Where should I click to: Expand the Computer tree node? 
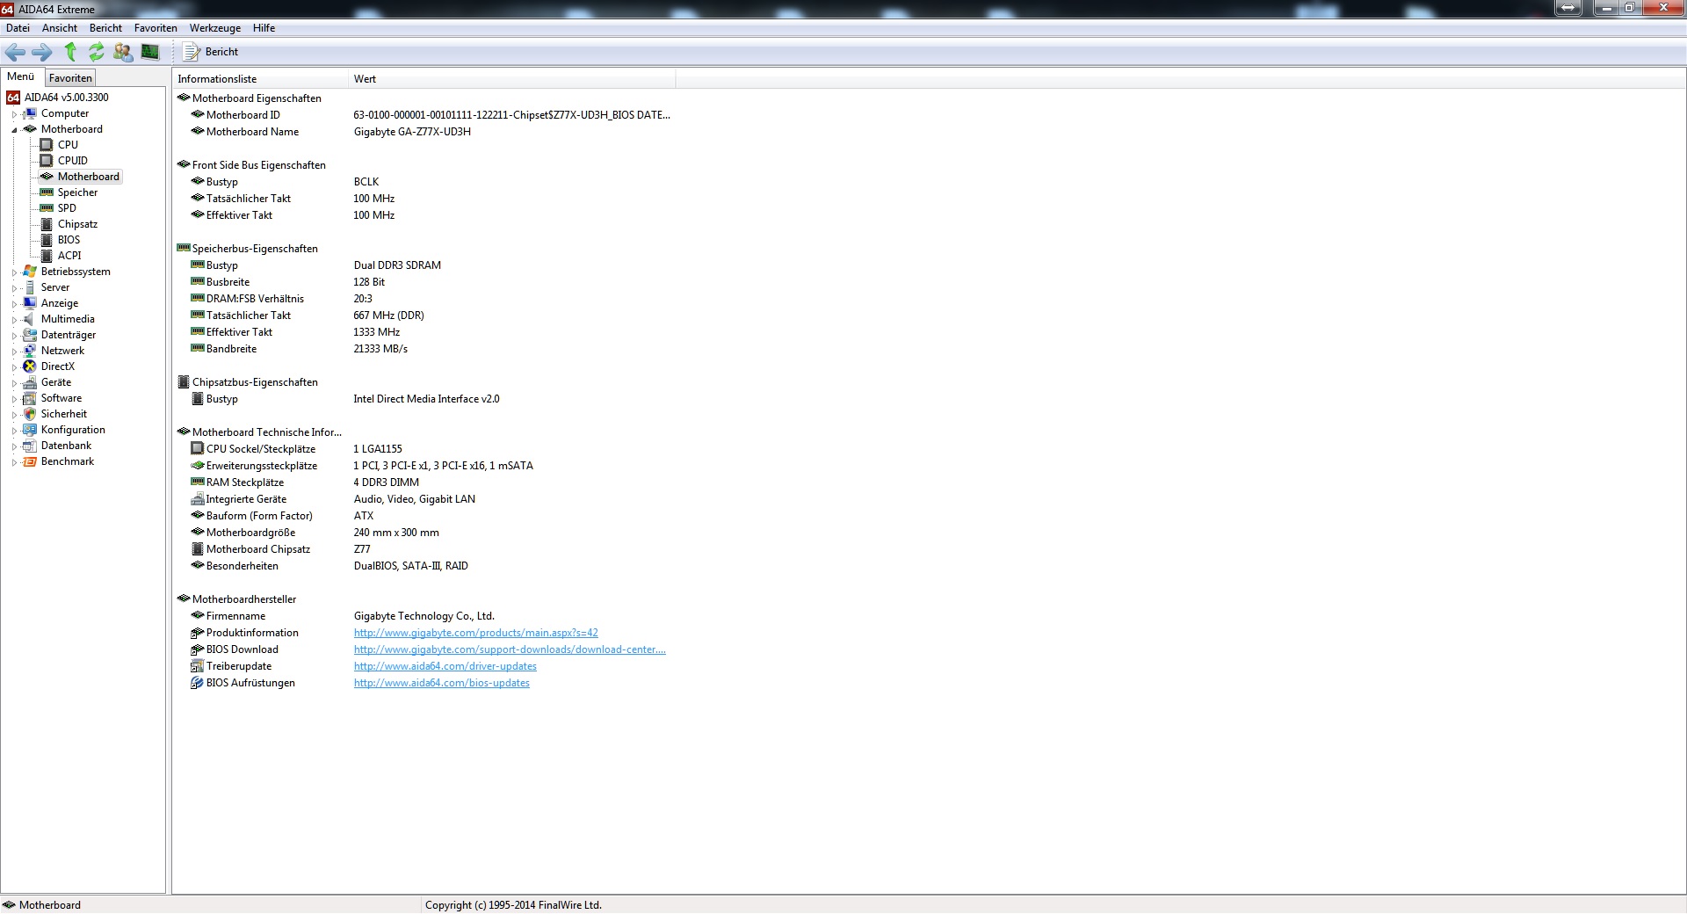pos(14,114)
